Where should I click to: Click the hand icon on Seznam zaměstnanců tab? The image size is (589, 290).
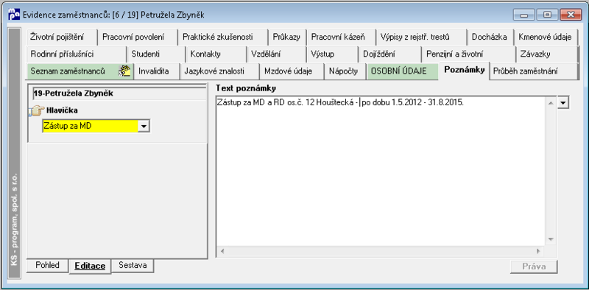point(124,71)
